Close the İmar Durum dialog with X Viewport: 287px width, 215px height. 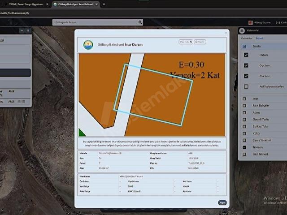(x=226, y=33)
